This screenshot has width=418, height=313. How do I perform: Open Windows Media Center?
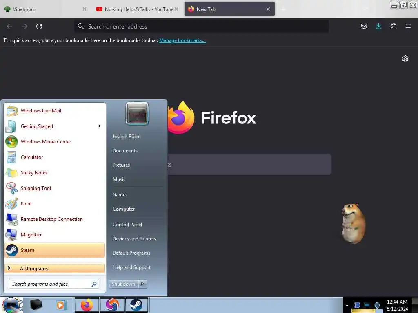click(x=55, y=141)
